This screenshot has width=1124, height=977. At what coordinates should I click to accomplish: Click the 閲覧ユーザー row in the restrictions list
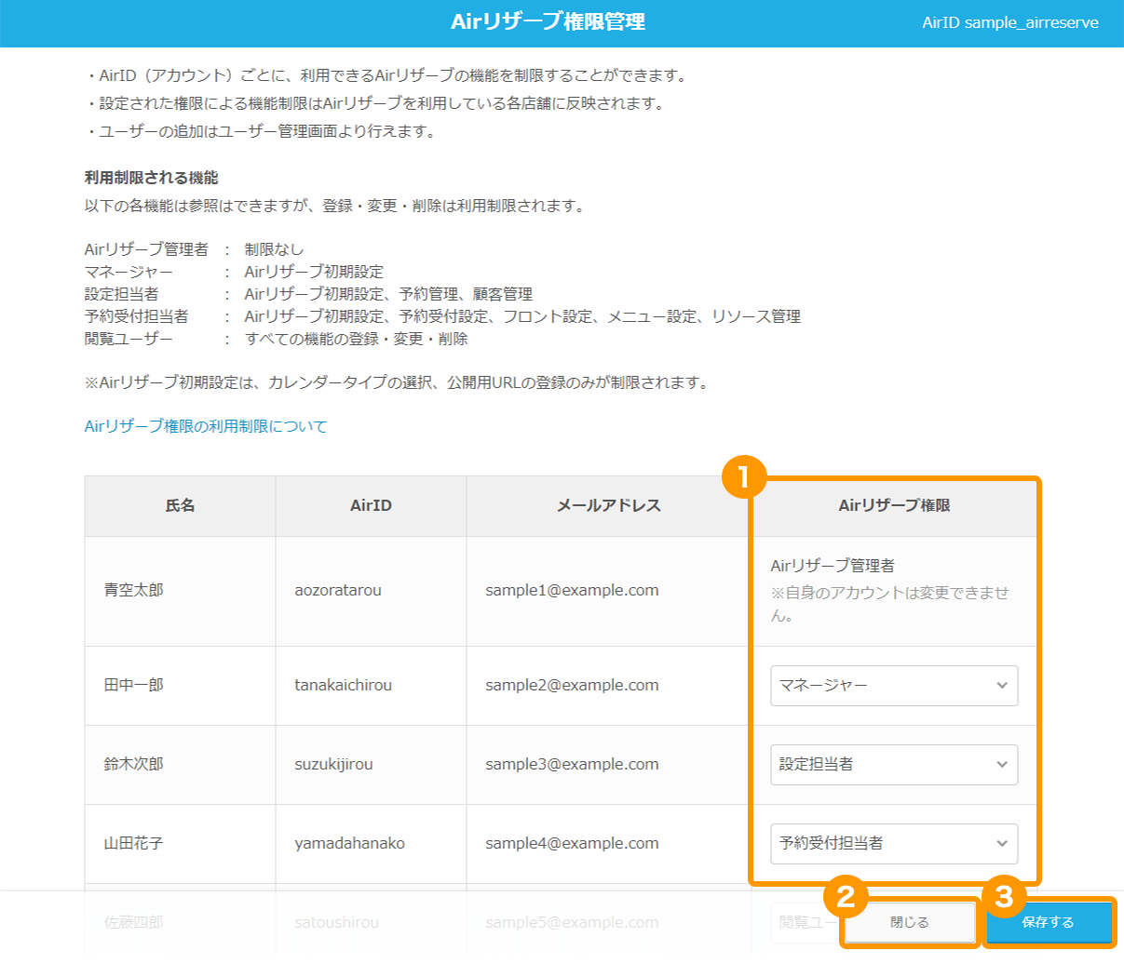[276, 339]
